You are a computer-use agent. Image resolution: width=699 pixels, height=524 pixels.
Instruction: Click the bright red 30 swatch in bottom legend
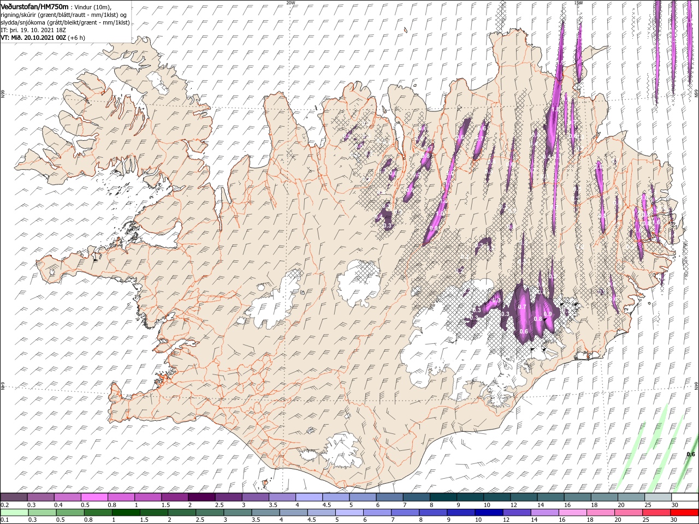[x=685, y=513]
